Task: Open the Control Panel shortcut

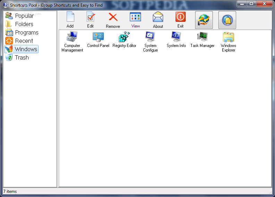Action: point(98,40)
